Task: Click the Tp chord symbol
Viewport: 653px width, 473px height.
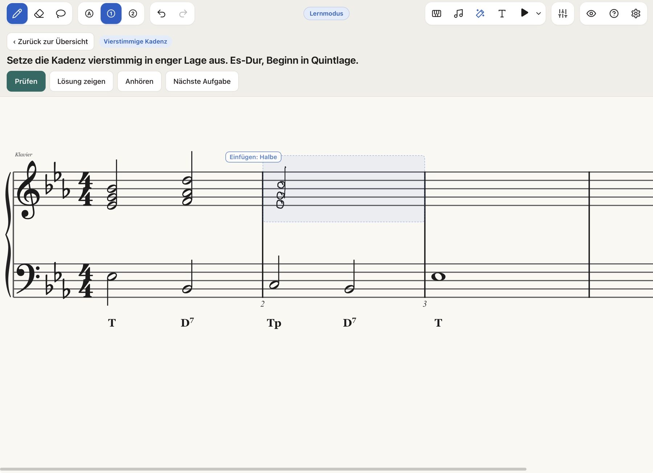Action: [x=274, y=323]
